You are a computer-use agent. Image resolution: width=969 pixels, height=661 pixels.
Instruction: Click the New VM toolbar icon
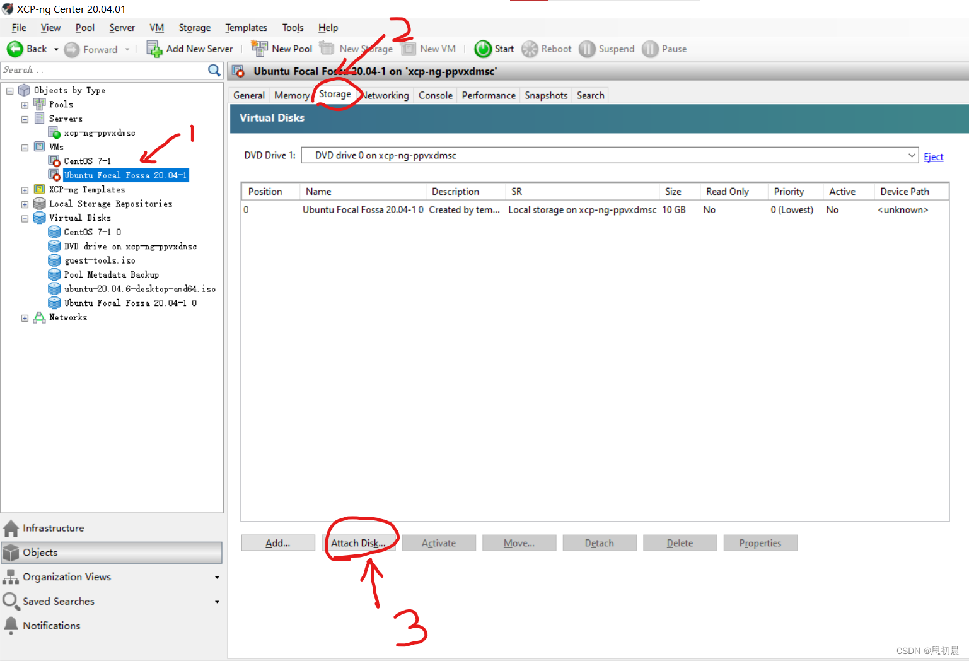click(409, 49)
